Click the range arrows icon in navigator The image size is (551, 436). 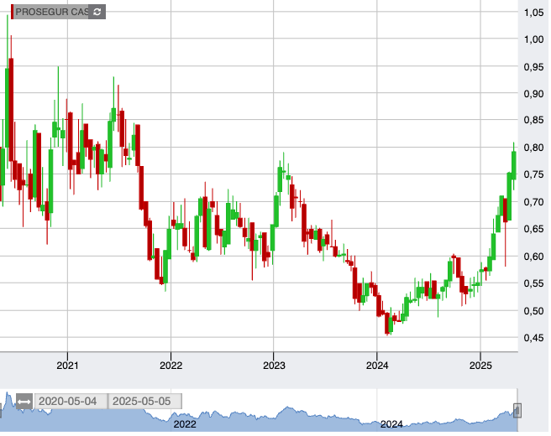24,402
